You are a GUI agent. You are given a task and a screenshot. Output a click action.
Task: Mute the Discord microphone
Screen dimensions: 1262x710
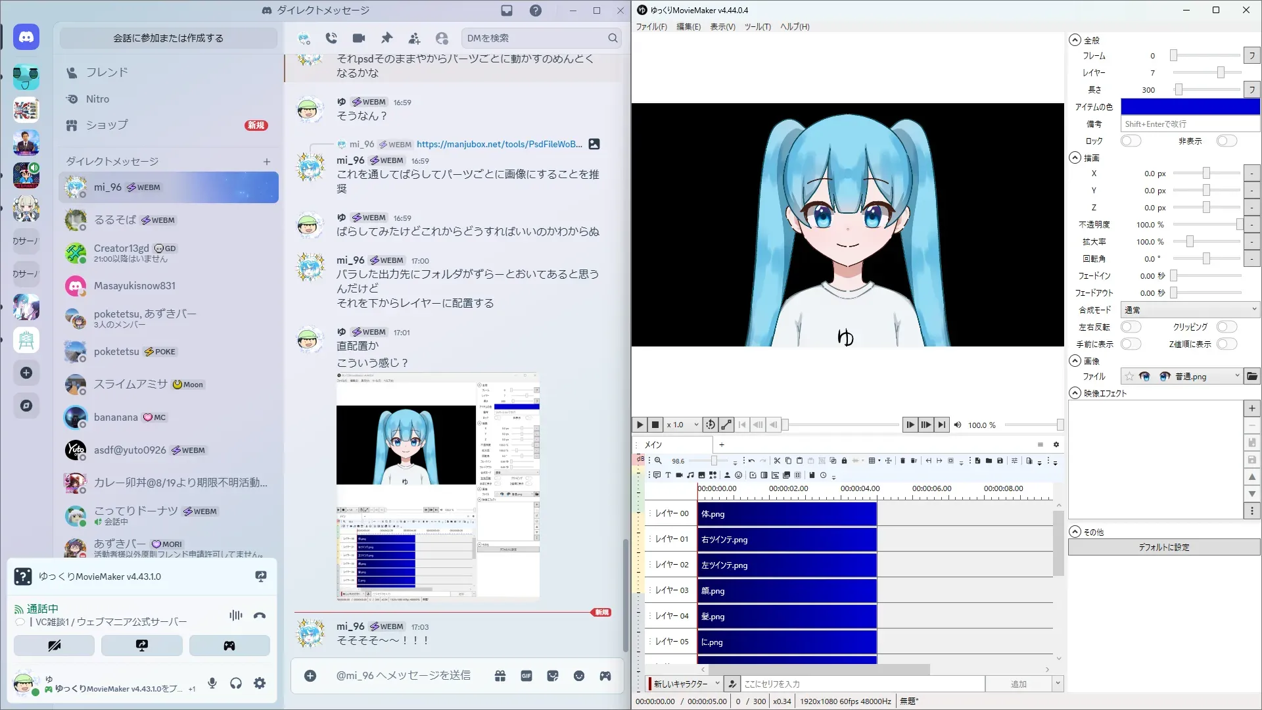point(212,683)
